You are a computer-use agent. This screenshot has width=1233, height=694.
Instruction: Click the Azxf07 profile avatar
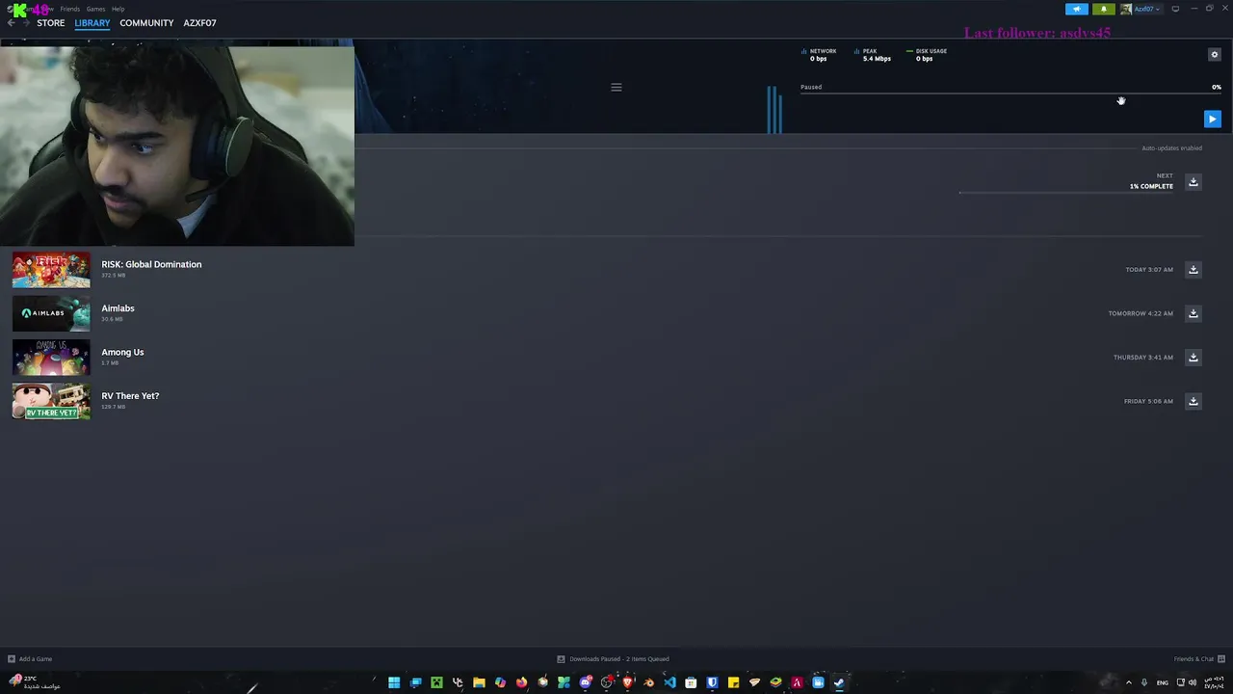[1126, 9]
